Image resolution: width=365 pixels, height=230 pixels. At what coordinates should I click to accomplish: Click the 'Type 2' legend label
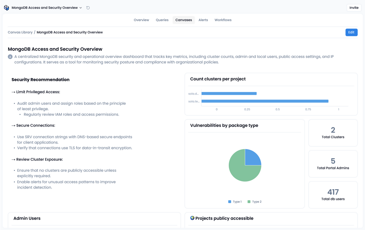click(257, 202)
